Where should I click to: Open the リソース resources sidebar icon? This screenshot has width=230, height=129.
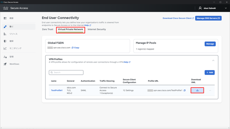pyautogui.click(x=5, y=34)
